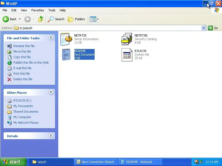Click Publish this file to the Web

31,63
